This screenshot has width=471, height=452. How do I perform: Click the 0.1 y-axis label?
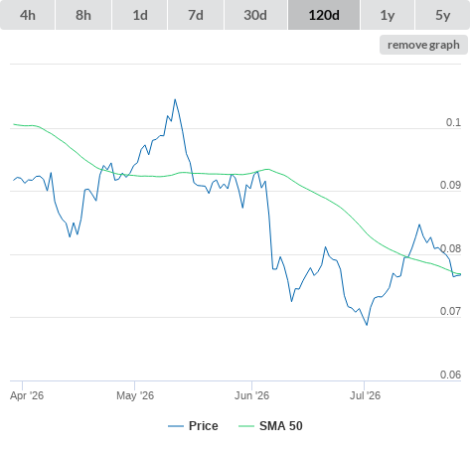point(453,122)
